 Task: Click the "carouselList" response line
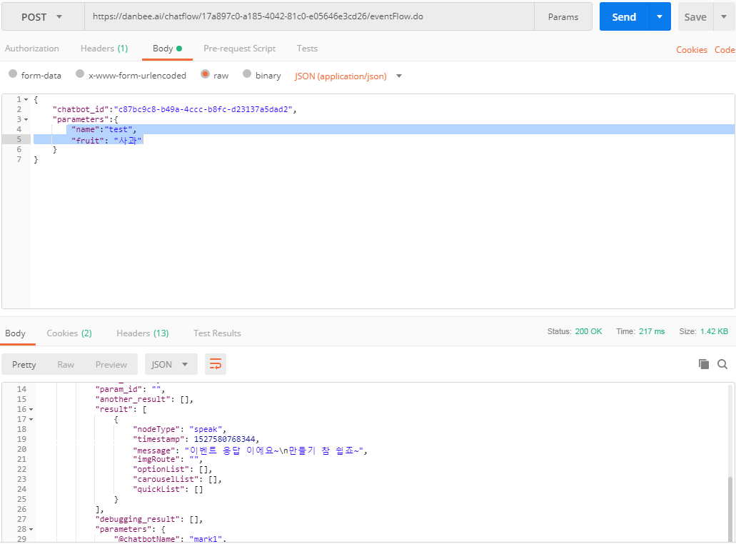pyautogui.click(x=178, y=480)
